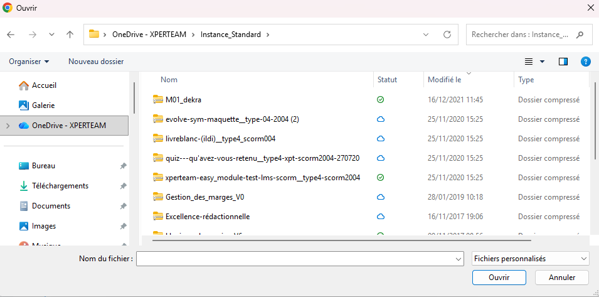Viewport: 599px width, 297px height.
Task: Open the address bar history dropdown
Action: coord(426,35)
